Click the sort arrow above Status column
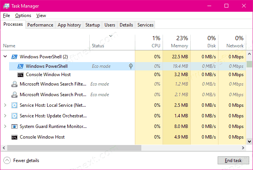The width and height of the screenshot is (253, 170). (x=111, y=36)
